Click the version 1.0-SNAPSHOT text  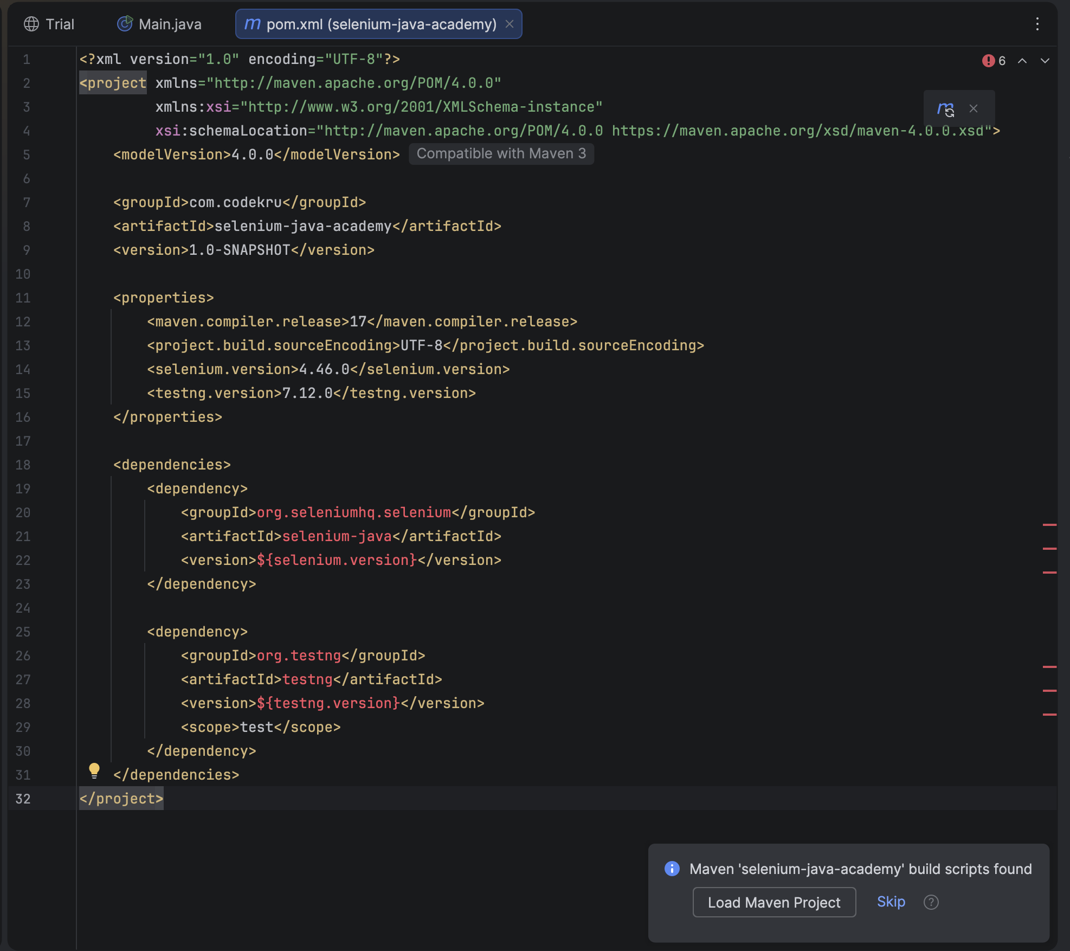[x=240, y=250]
